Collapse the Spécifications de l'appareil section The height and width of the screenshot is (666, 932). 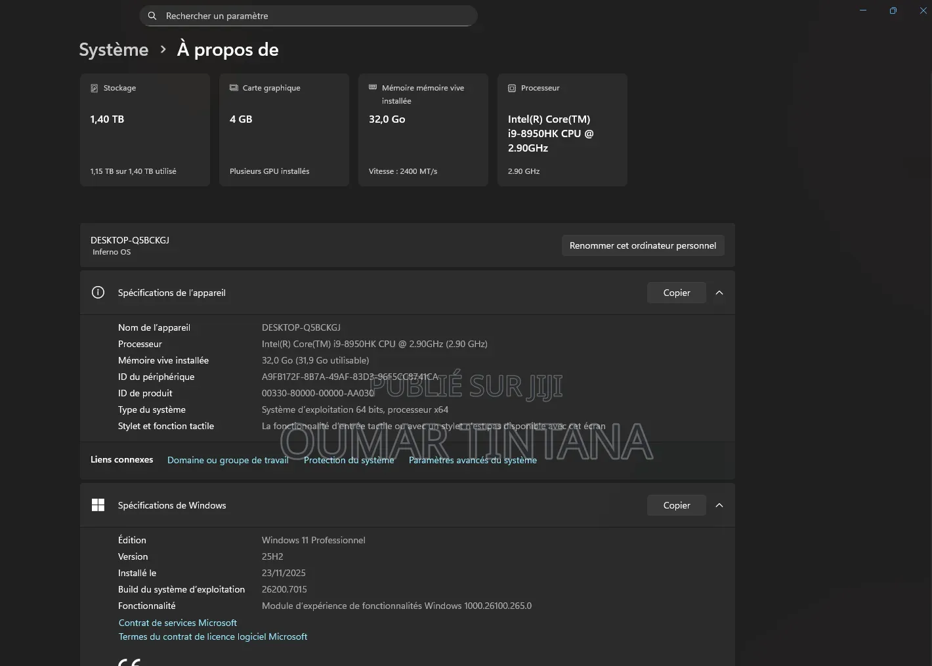click(x=719, y=293)
